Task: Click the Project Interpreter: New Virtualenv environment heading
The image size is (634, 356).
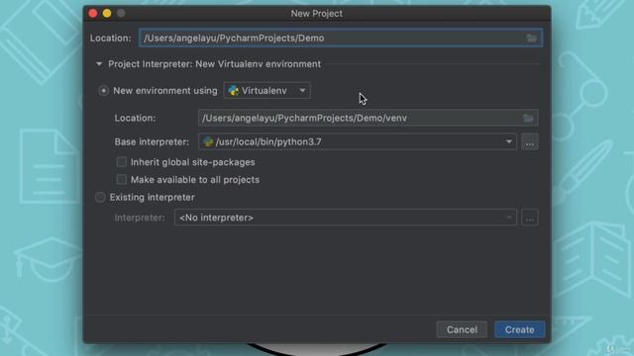Action: pos(214,63)
